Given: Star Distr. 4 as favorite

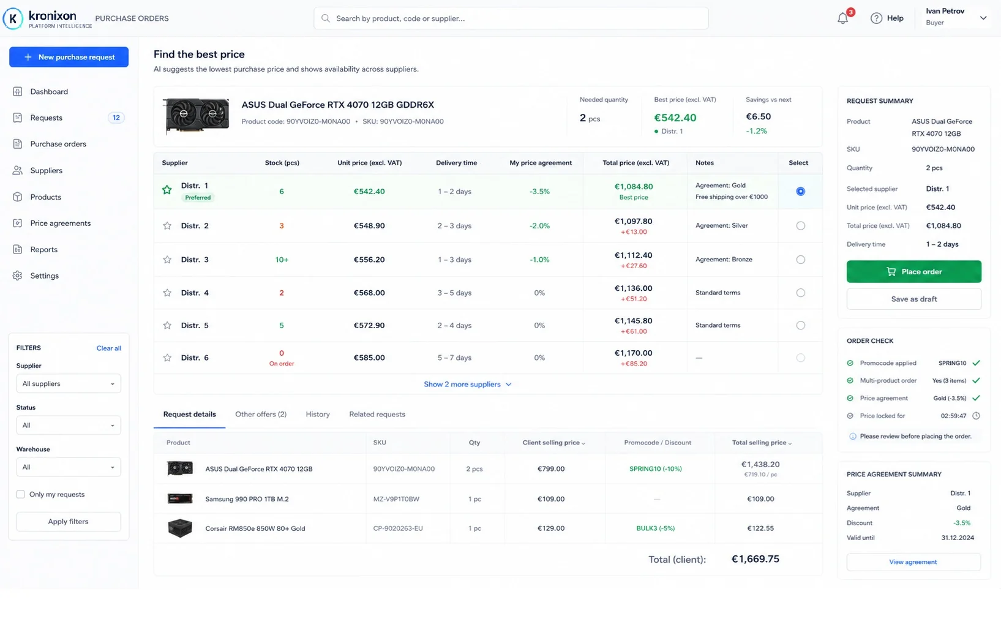Looking at the screenshot, I should 167,293.
